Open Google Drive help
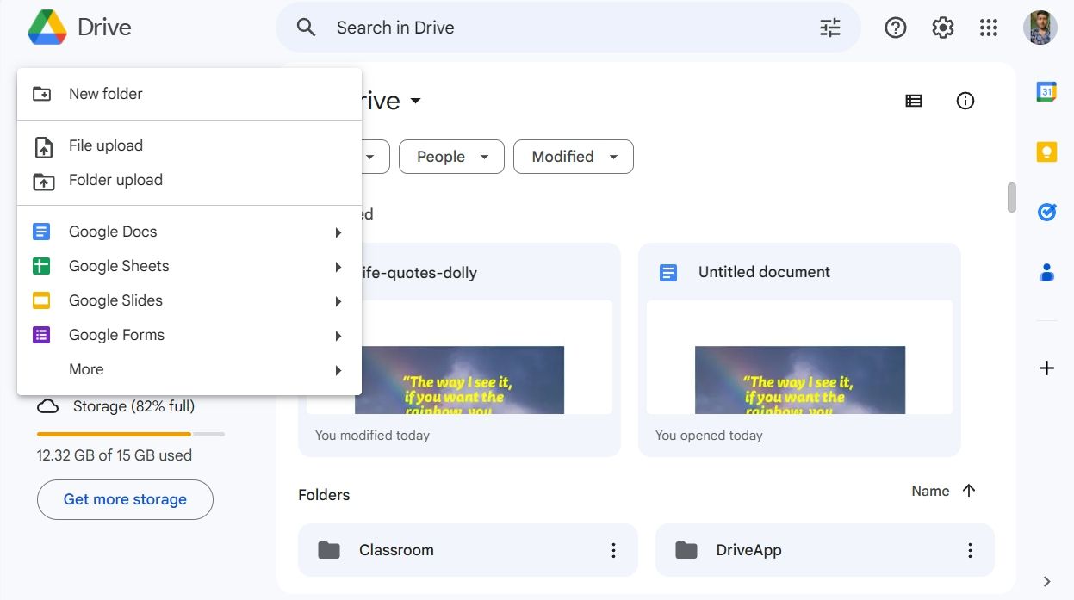Viewport: 1074px width, 600px height. [x=895, y=27]
